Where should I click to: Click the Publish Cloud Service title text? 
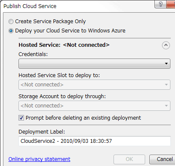(x=30, y=6)
